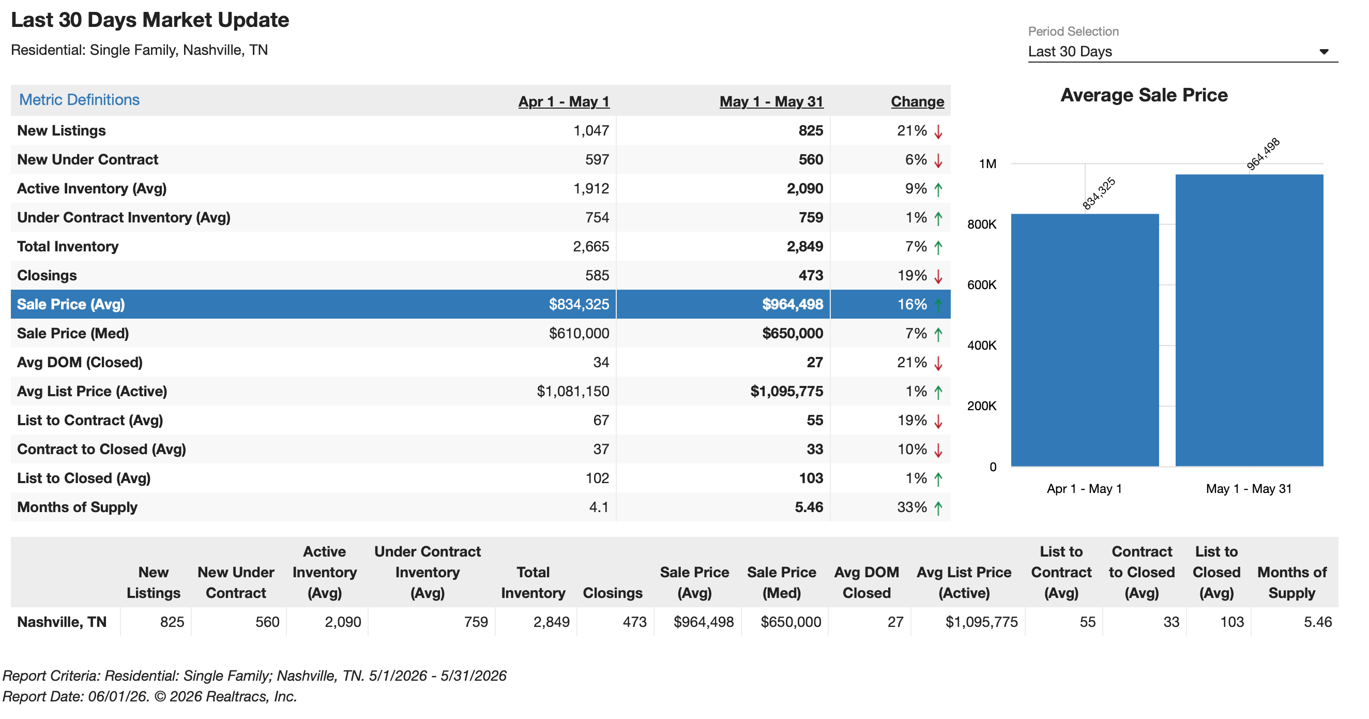Click the up arrow beside Months of Supply 33%
1369x719 pixels.
[x=938, y=508]
